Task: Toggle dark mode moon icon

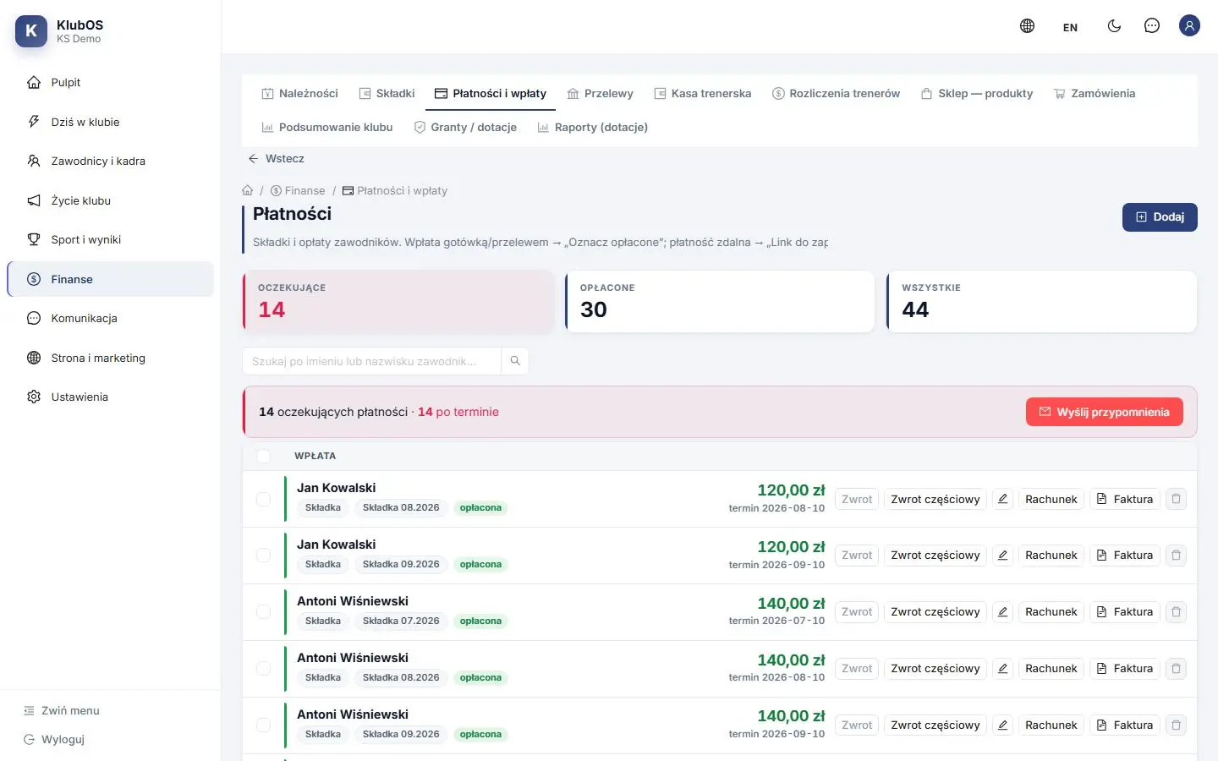Action: coord(1114,26)
